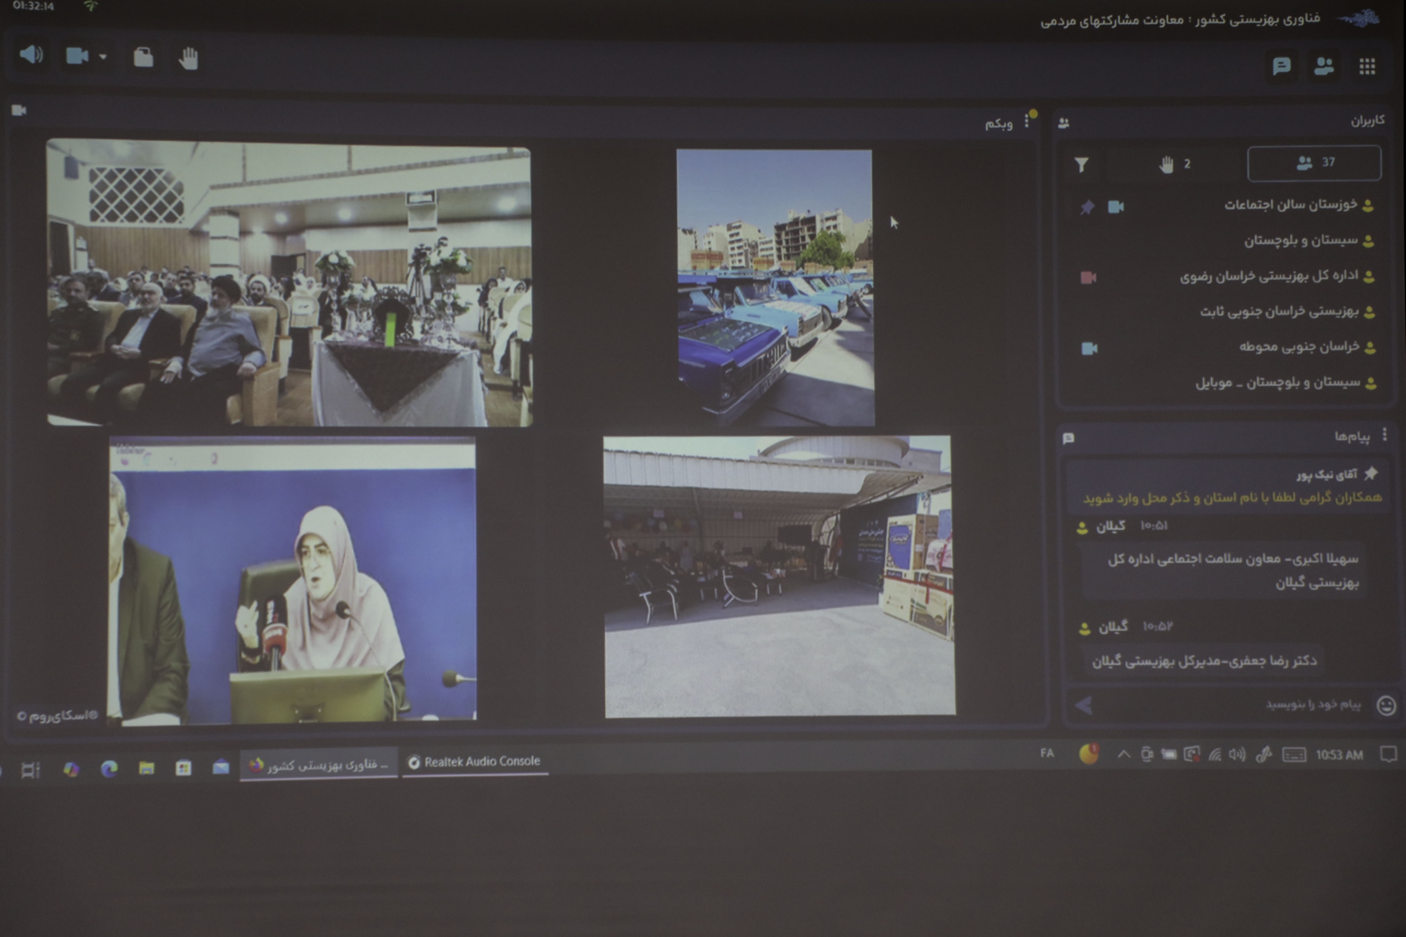Image resolution: width=1406 pixels, height=937 pixels.
Task: Open webcam panel three-dot menu
Action: pos(1027,121)
